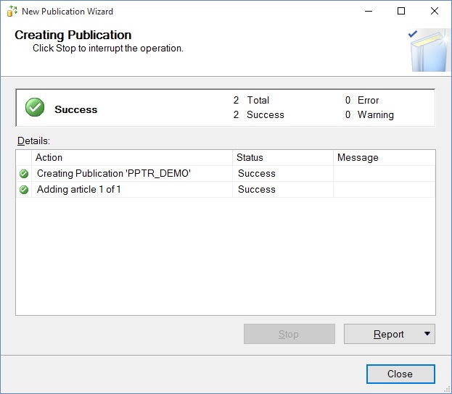Click the Status column header
Viewport: 452px width, 394px height.
[x=283, y=157]
